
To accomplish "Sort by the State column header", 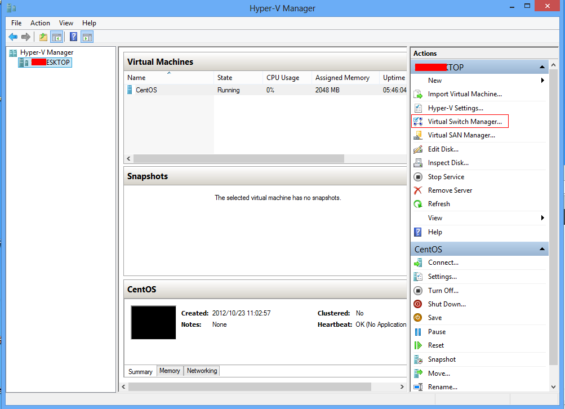I will click(238, 78).
